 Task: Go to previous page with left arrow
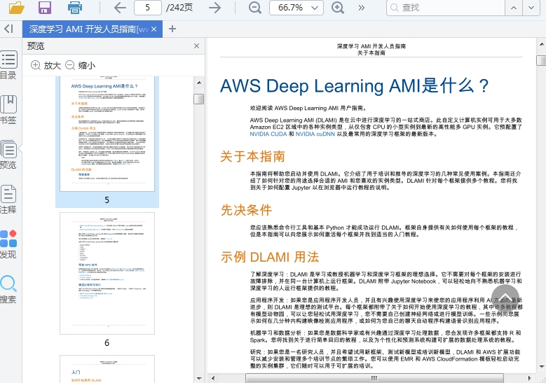tap(120, 8)
